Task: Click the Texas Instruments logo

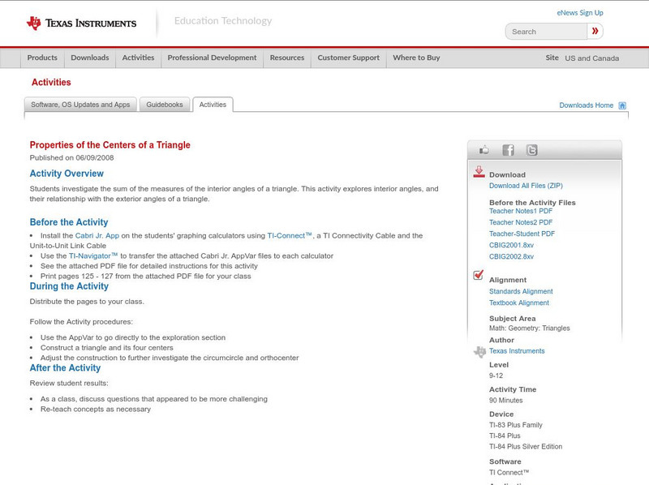Action: click(81, 24)
